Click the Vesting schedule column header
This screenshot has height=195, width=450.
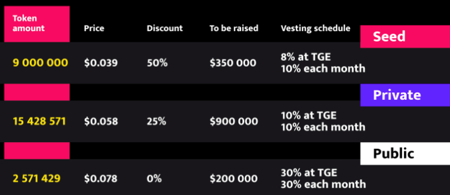click(x=315, y=28)
